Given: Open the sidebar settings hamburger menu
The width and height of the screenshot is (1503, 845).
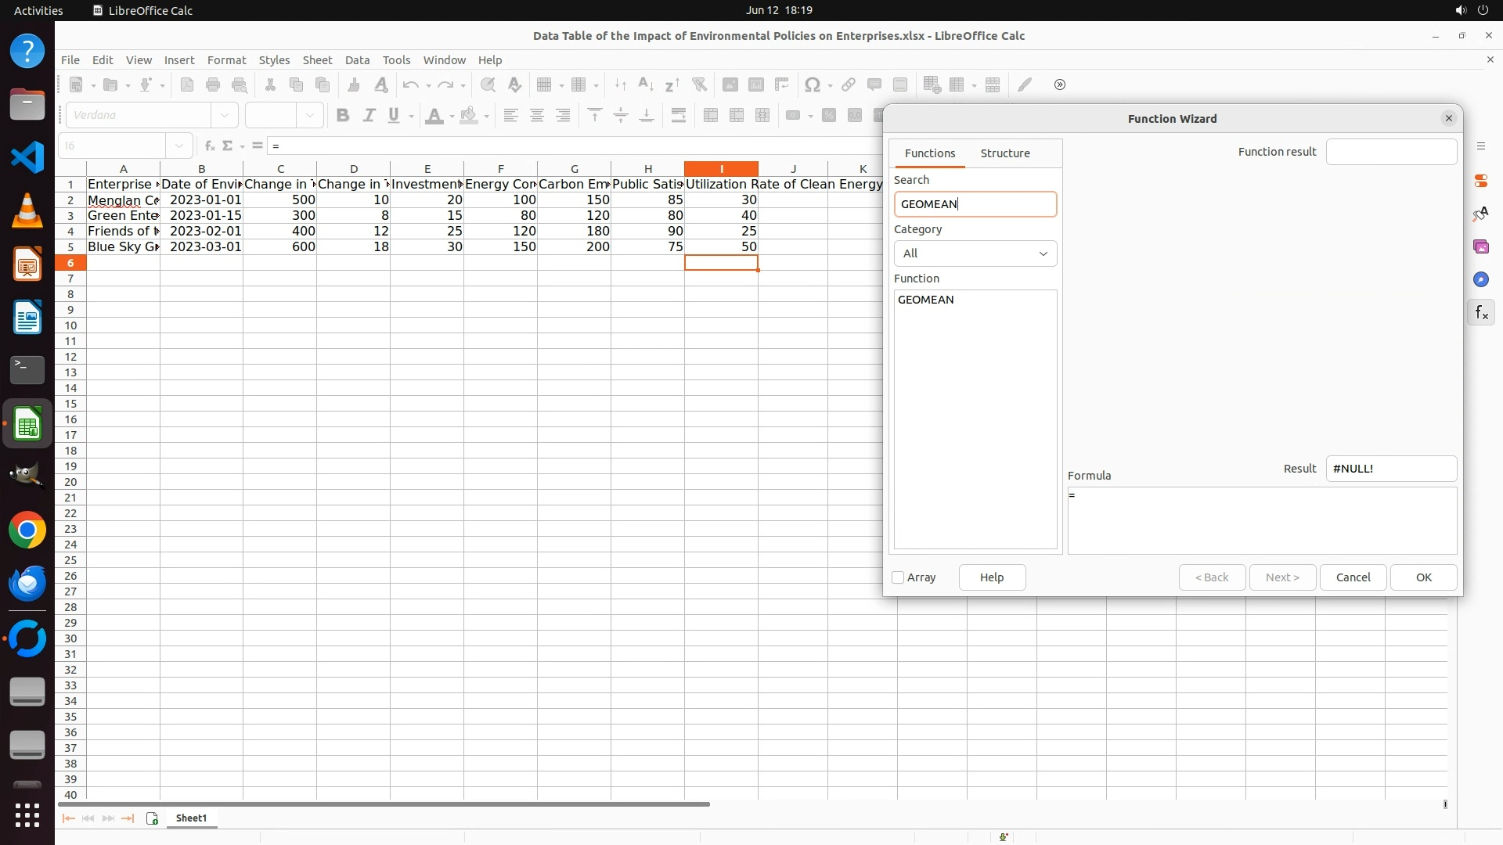Looking at the screenshot, I should (1480, 146).
